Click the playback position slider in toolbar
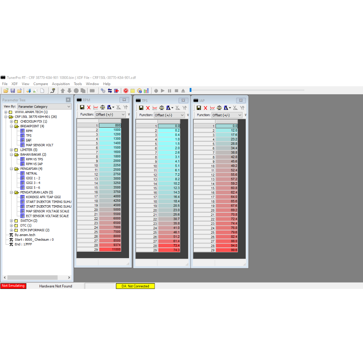The height and width of the screenshot is (363, 363). (190, 90)
